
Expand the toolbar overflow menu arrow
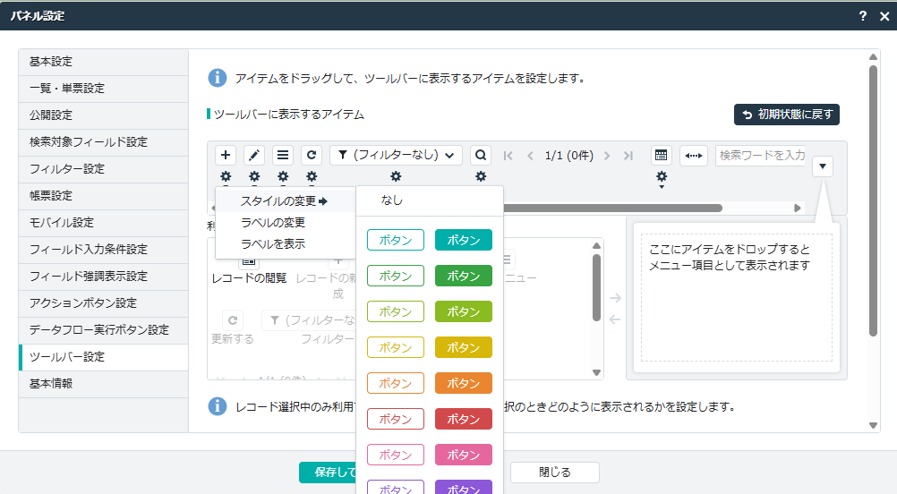coord(824,166)
